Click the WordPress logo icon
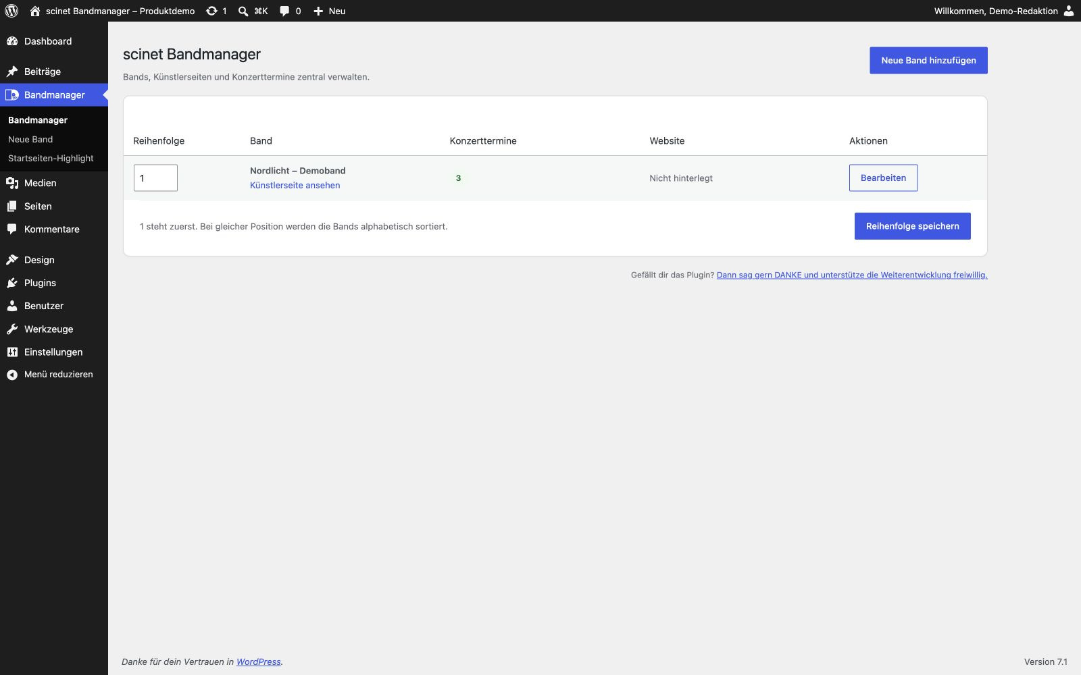 coord(11,11)
